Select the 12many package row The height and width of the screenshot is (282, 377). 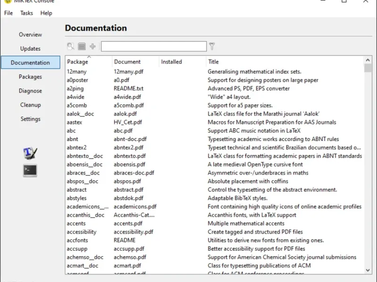click(215, 72)
